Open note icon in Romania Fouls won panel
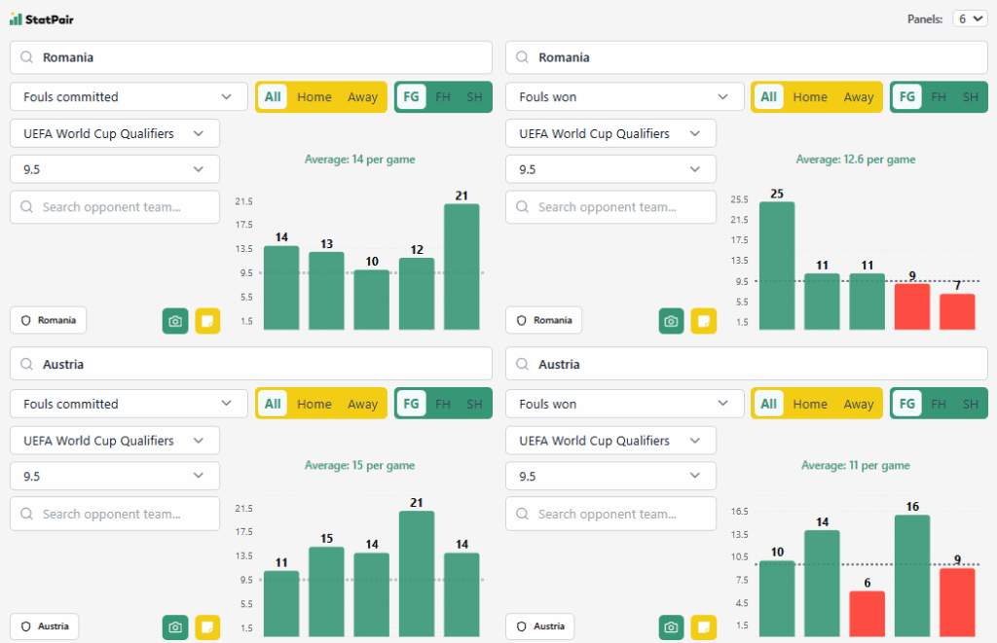The width and height of the screenshot is (997, 643). click(x=703, y=321)
